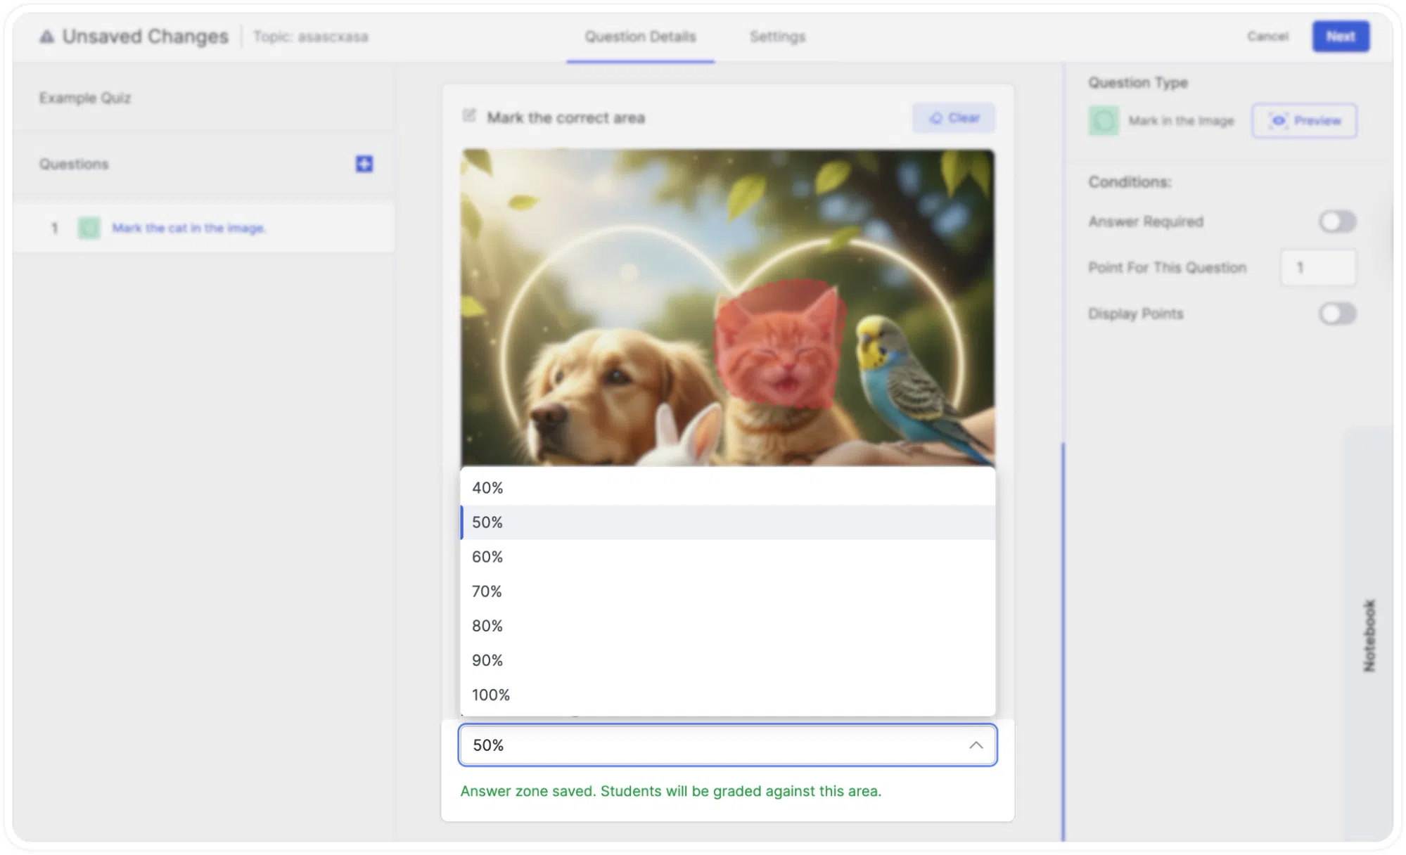The image size is (1406, 855).
Task: Collapse the dropdown using the chevron arrow
Action: [976, 745]
